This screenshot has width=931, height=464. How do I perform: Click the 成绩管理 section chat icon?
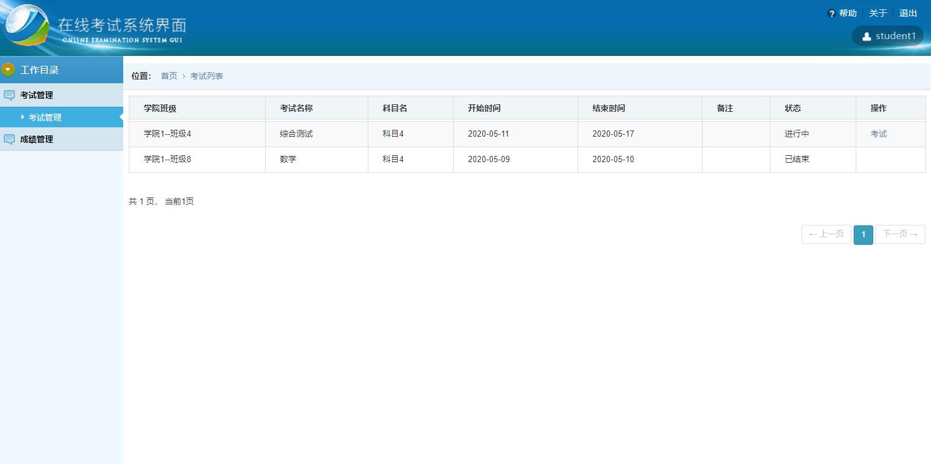[x=9, y=139]
